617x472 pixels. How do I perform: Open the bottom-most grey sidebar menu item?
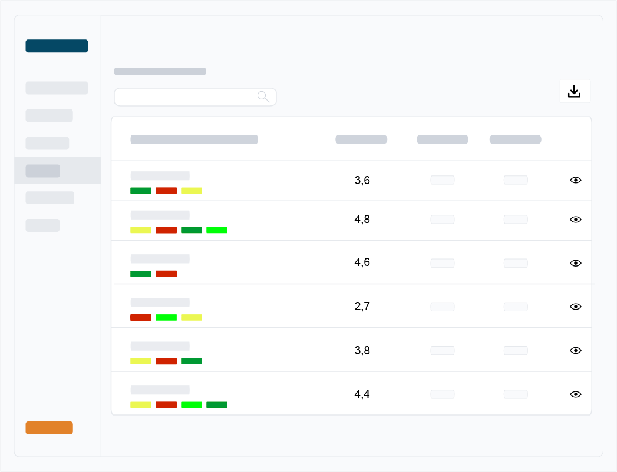[x=42, y=225]
